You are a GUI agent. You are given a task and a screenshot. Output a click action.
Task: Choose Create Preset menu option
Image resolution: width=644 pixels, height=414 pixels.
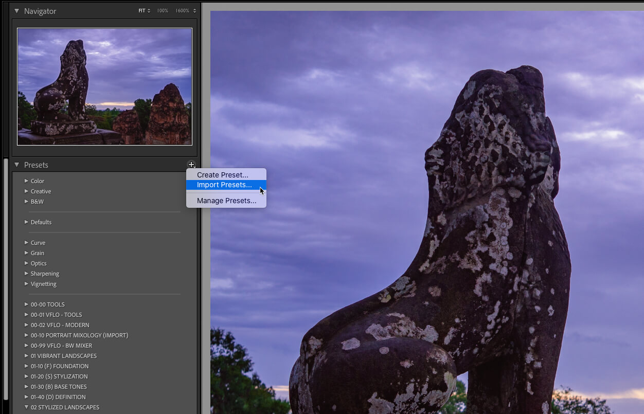tap(222, 175)
